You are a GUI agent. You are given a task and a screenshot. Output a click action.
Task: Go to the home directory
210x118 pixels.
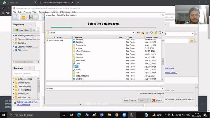151,33
